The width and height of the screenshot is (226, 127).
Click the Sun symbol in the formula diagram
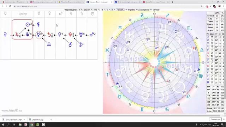point(28,25)
